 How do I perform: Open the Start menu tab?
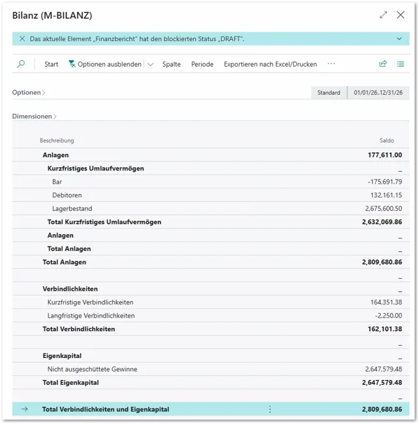(51, 65)
